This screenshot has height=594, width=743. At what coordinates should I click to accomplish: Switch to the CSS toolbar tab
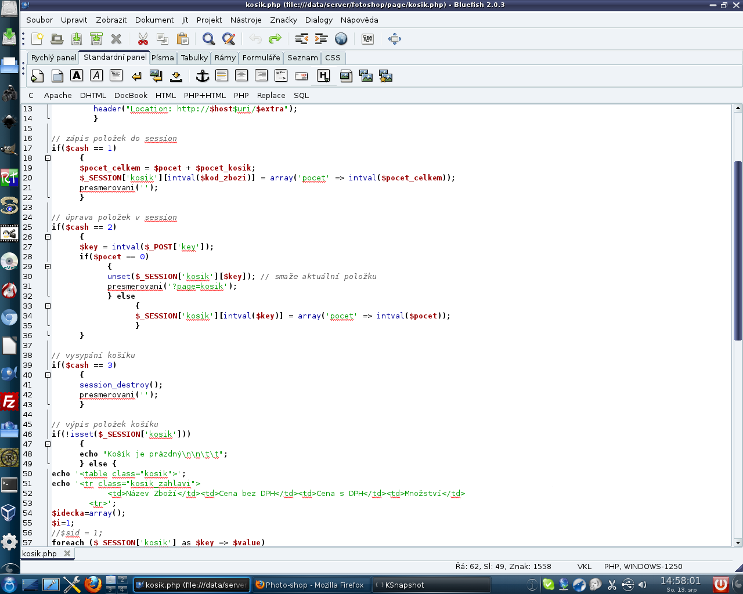333,57
